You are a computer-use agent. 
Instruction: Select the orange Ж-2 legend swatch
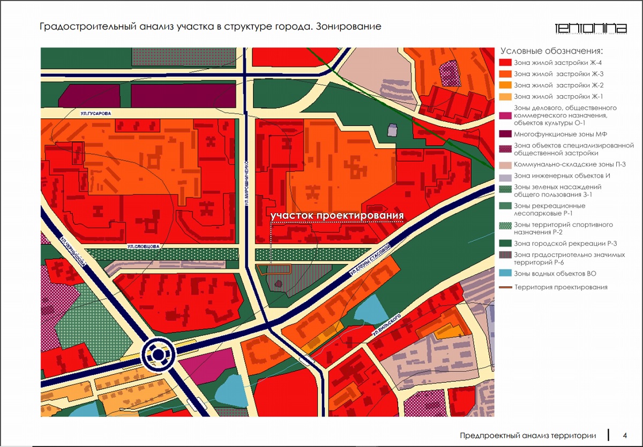(505, 85)
